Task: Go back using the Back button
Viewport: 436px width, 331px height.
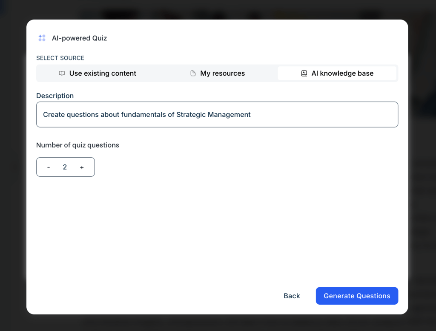Action: 292,296
